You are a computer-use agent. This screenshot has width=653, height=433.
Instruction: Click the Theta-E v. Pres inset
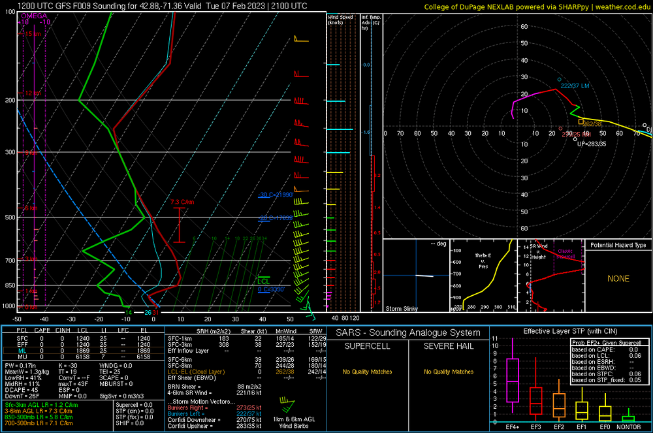pos(483,276)
